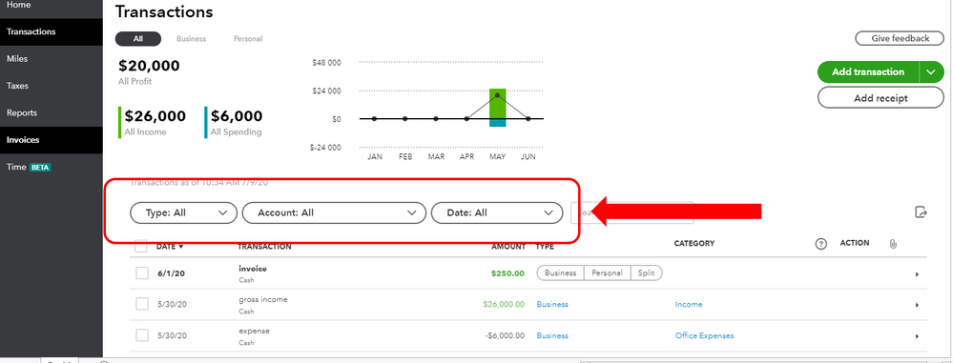This screenshot has height=363, width=953.
Task: Click the -$6,000.00 expense amount
Action: (x=505, y=335)
